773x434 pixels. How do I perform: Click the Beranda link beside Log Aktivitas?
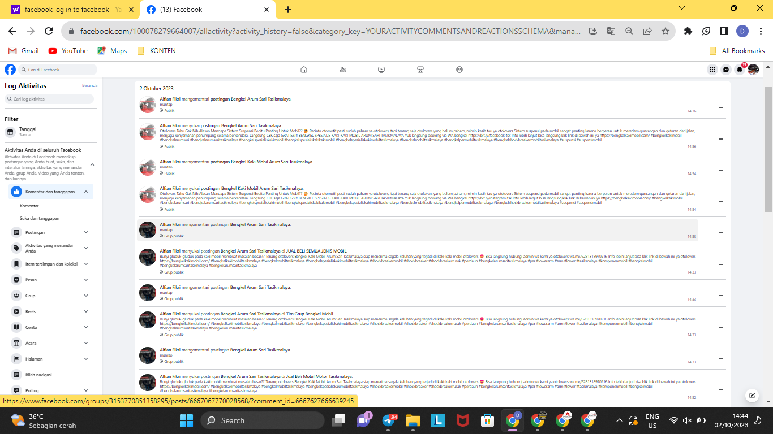point(90,86)
